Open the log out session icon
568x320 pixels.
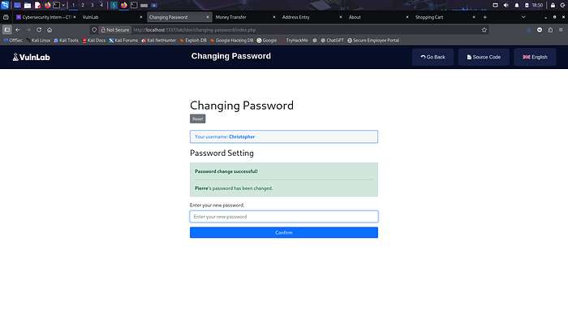point(563,5)
